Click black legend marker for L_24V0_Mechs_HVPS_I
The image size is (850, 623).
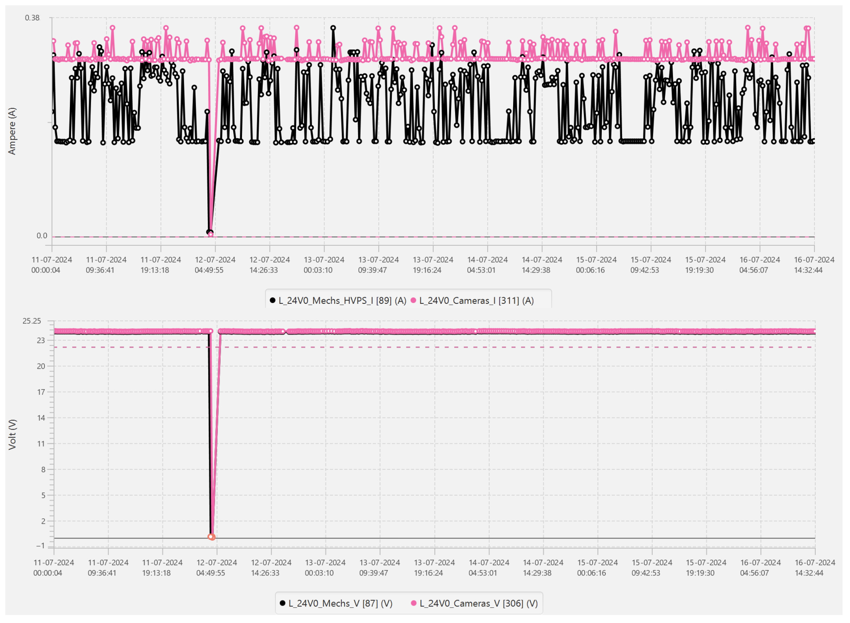273,301
